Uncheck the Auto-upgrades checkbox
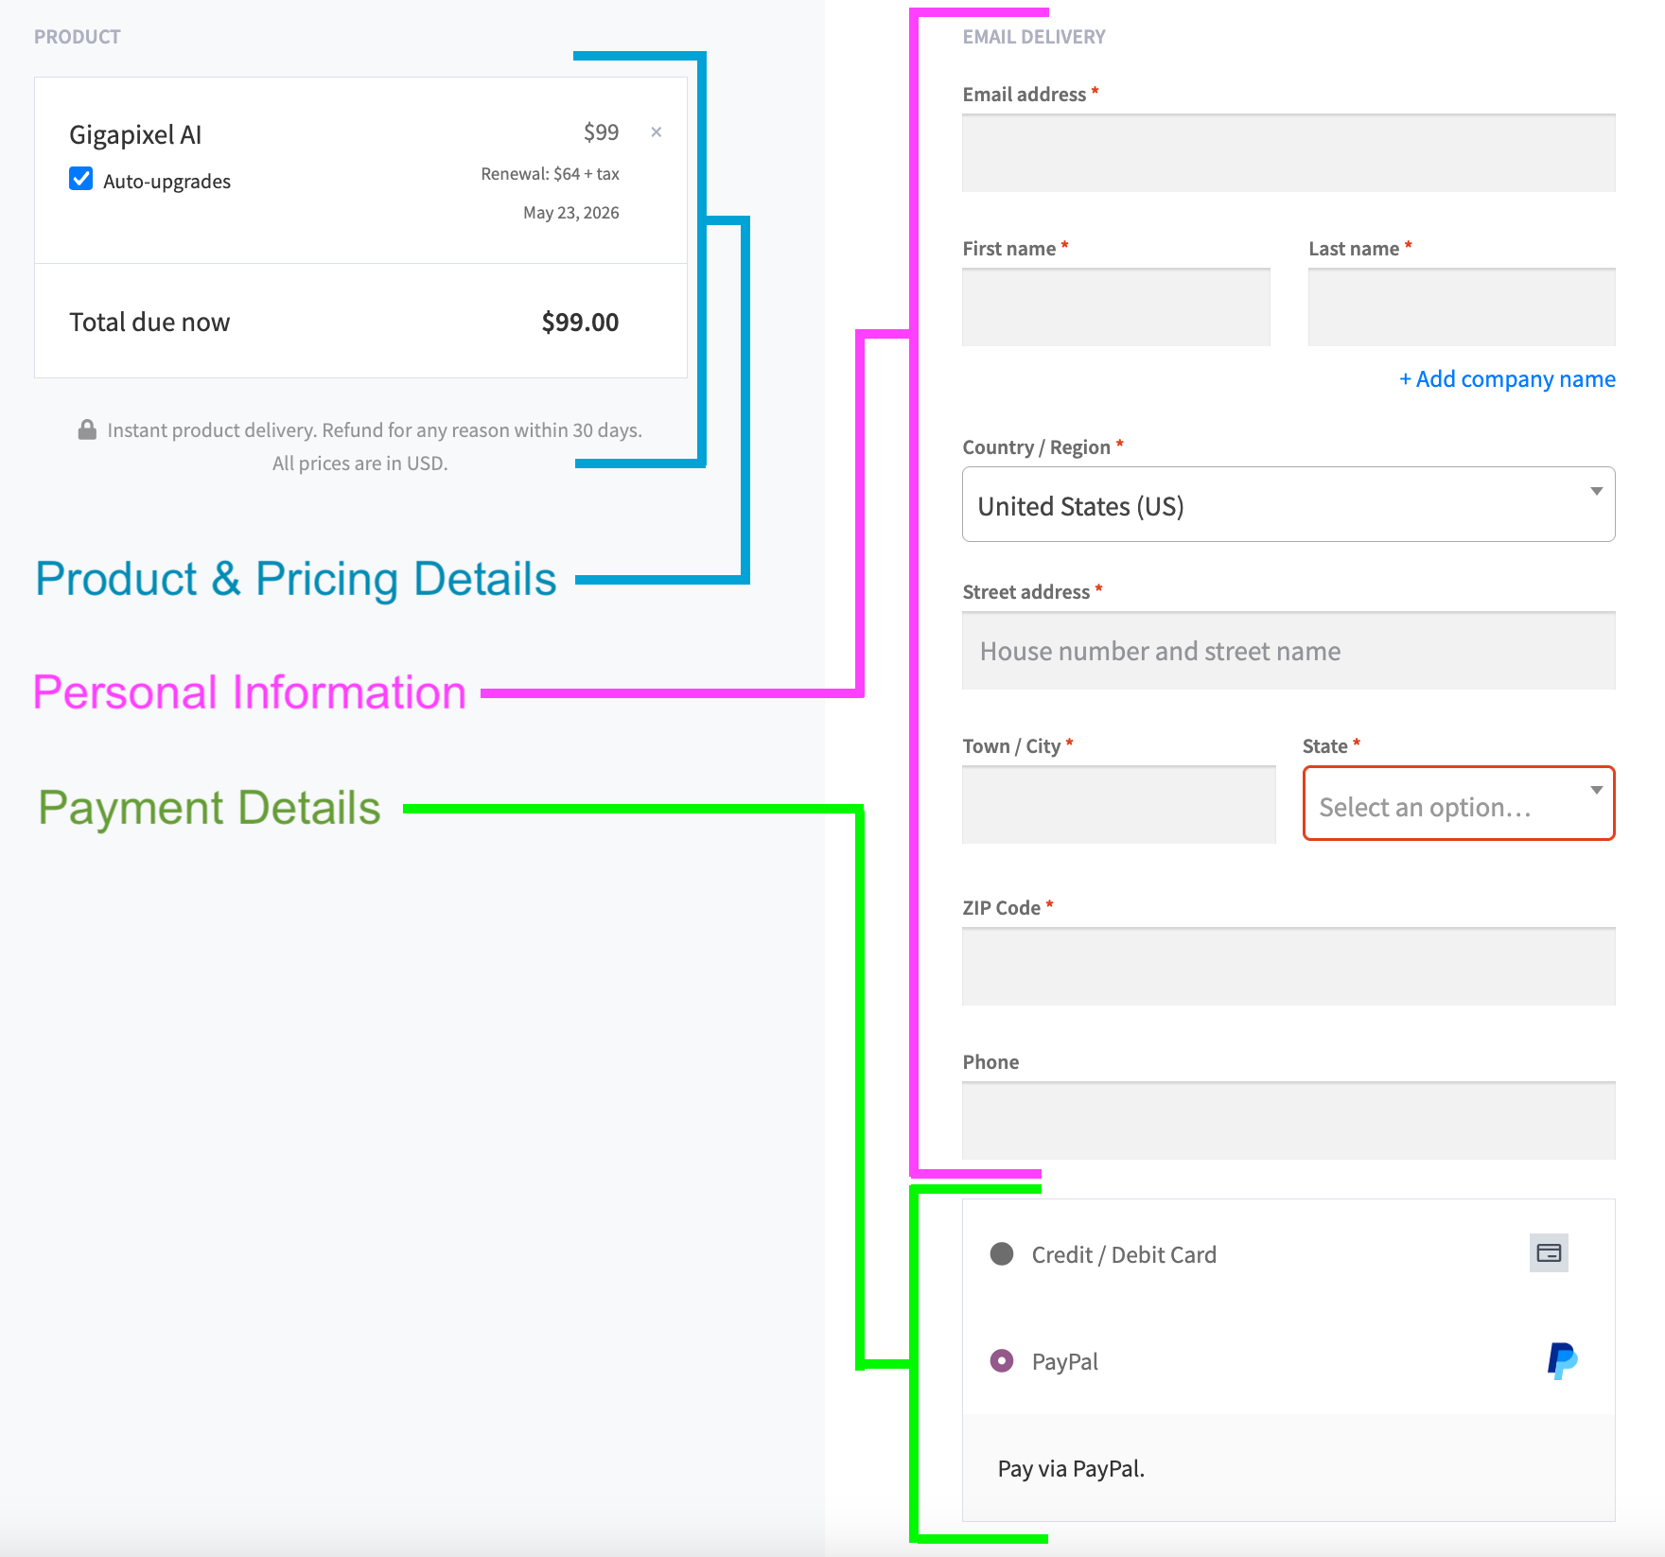 81,179
